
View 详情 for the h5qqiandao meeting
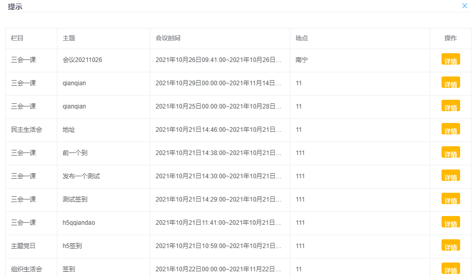[x=450, y=223]
